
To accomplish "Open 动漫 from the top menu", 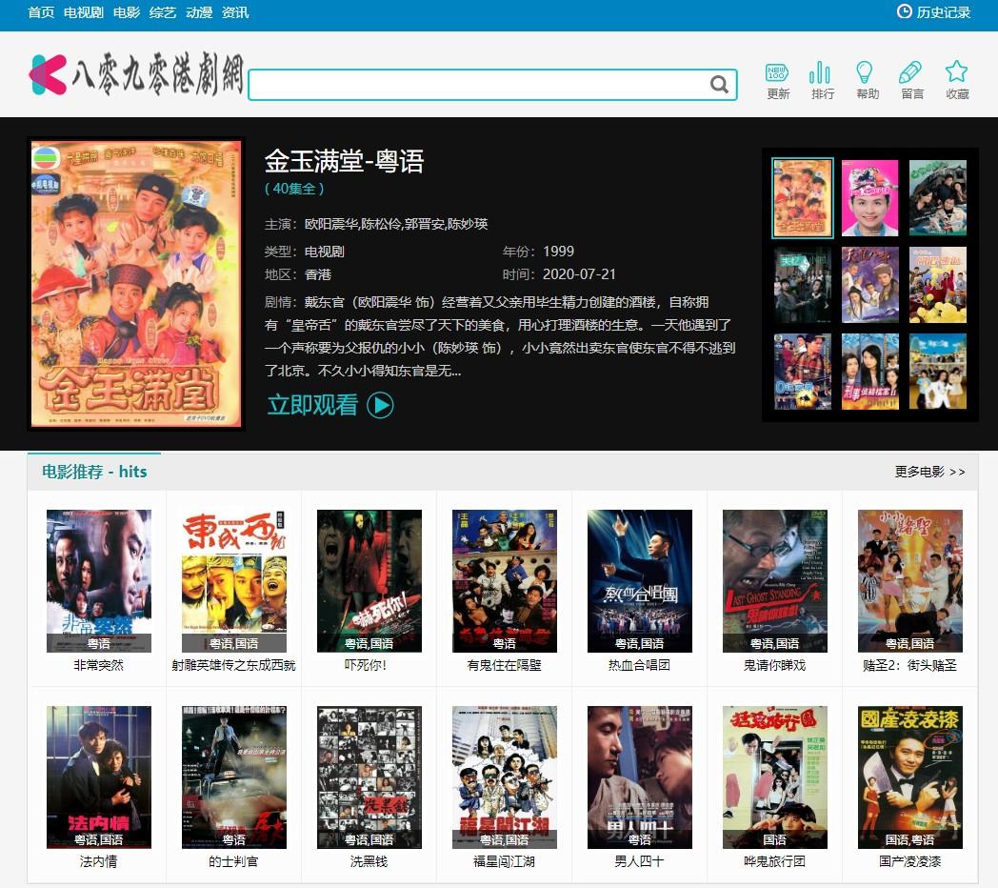I will (x=199, y=12).
